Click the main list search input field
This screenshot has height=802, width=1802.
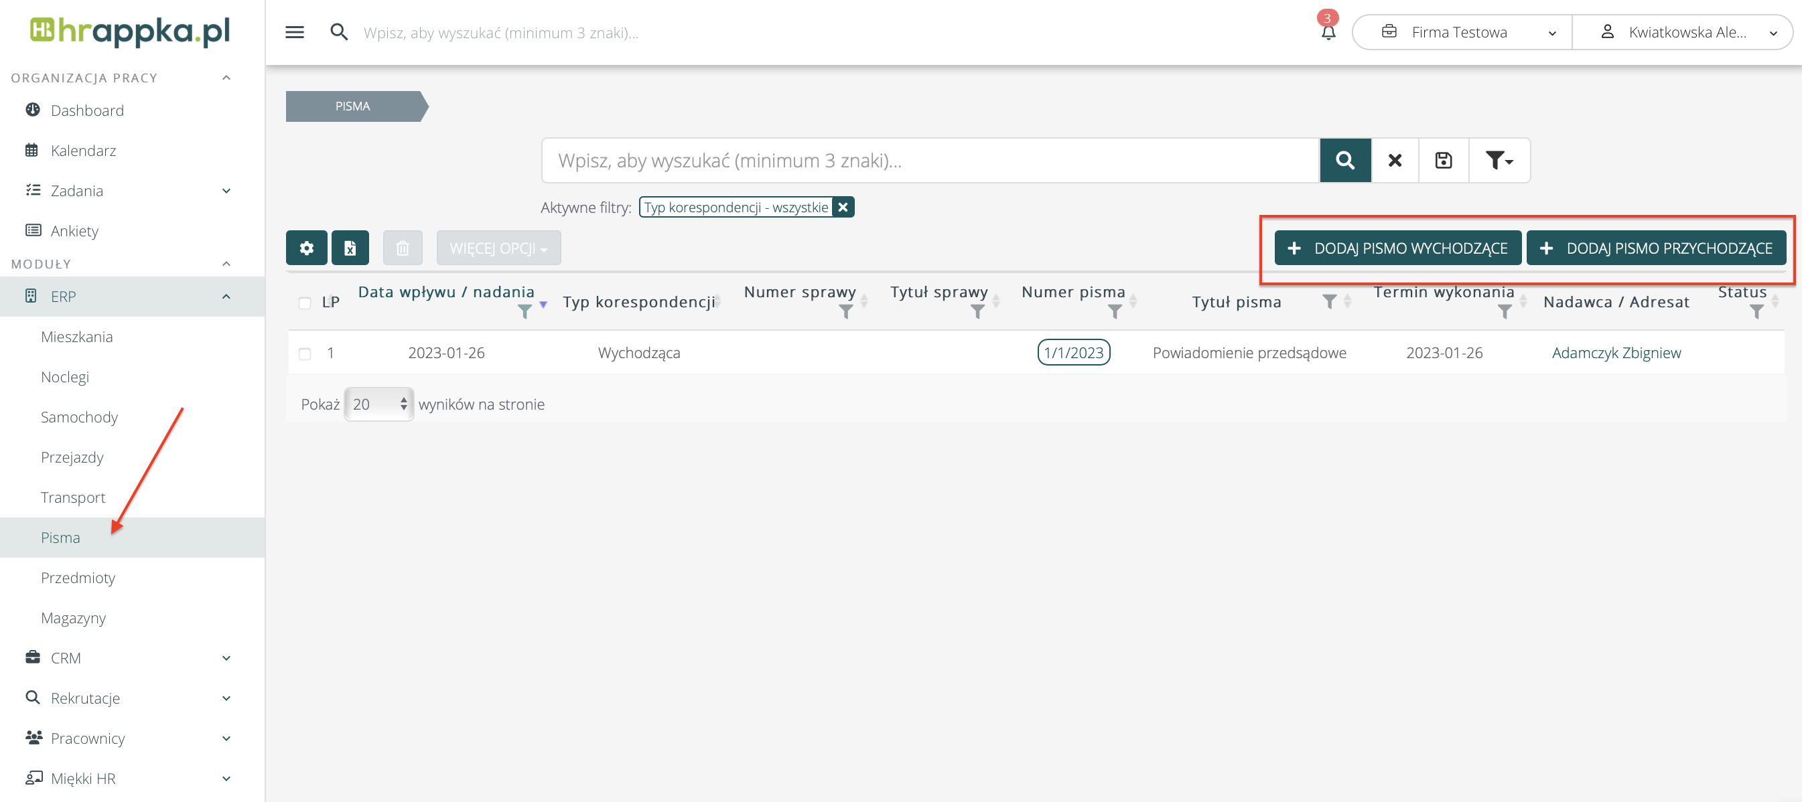[930, 160]
